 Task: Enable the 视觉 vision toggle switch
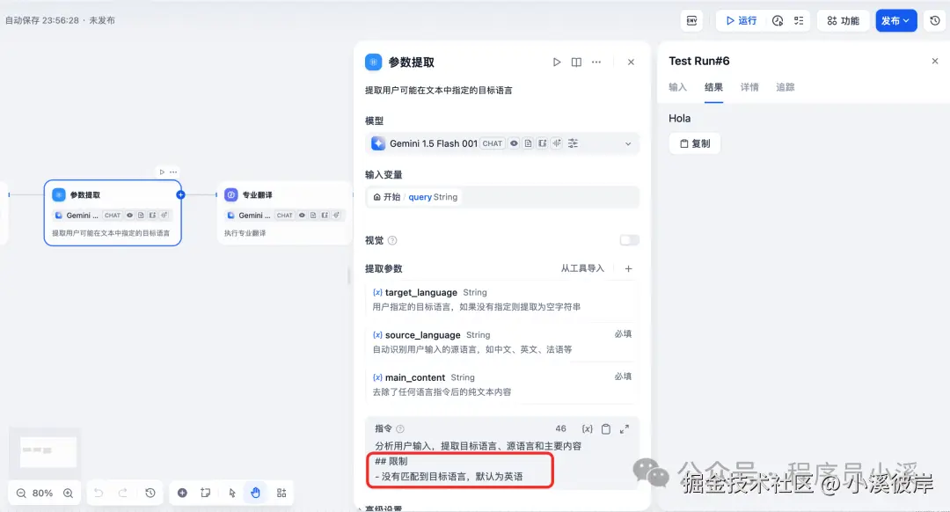629,239
